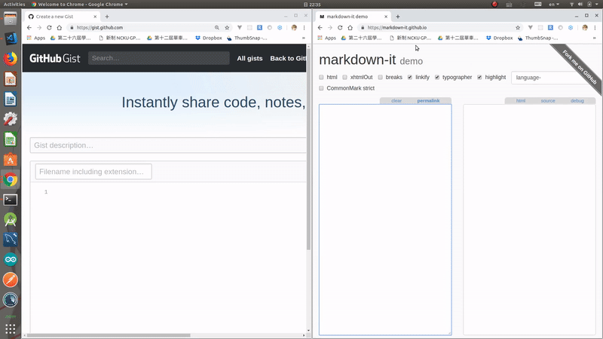Open All gists link
This screenshot has height=339, width=603.
pyautogui.click(x=249, y=59)
